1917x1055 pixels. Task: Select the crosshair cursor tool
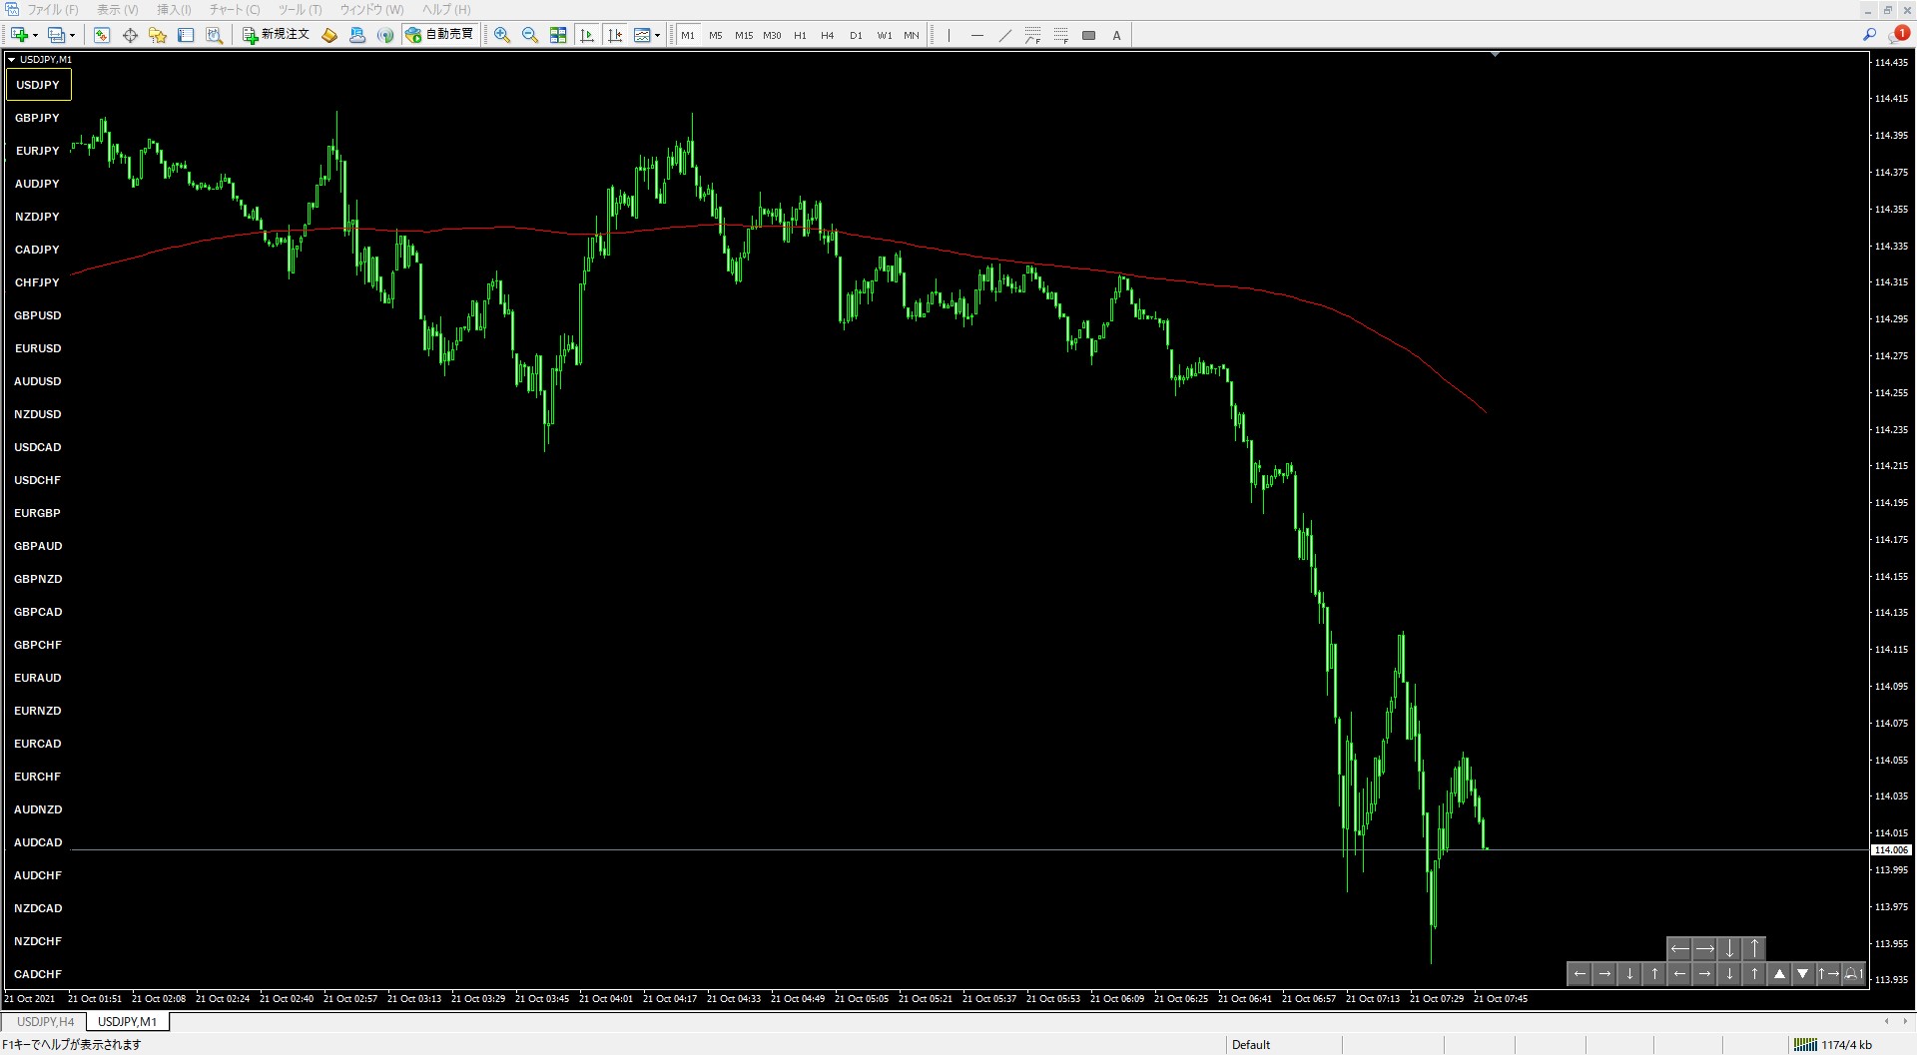(x=130, y=35)
